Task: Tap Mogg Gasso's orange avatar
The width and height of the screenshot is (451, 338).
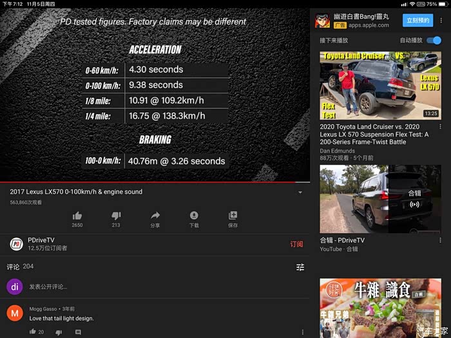Action: (x=15, y=314)
